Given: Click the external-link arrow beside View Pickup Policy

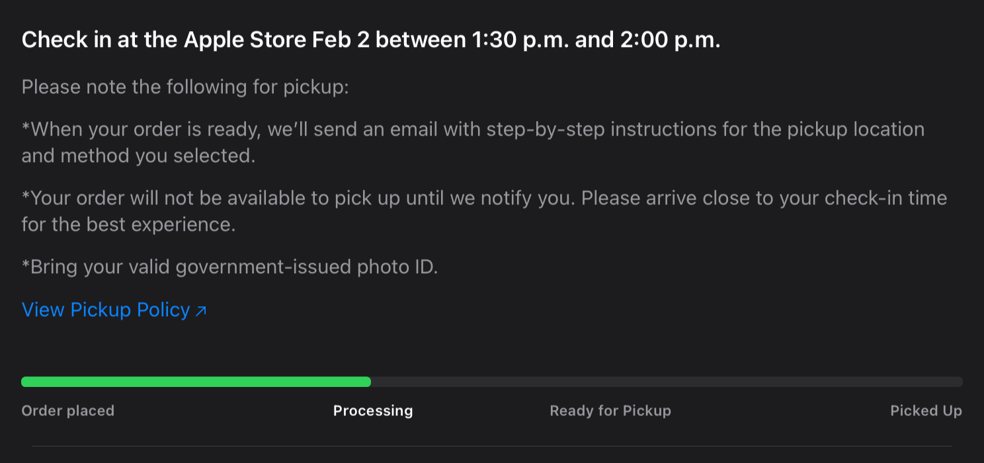Looking at the screenshot, I should coord(201,311).
